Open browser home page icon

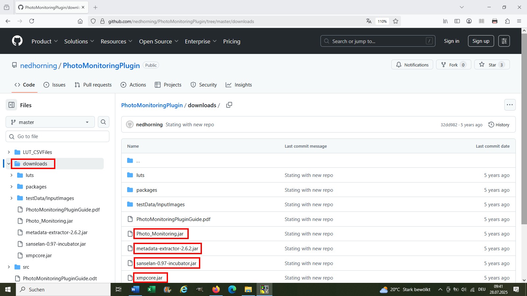click(x=80, y=21)
